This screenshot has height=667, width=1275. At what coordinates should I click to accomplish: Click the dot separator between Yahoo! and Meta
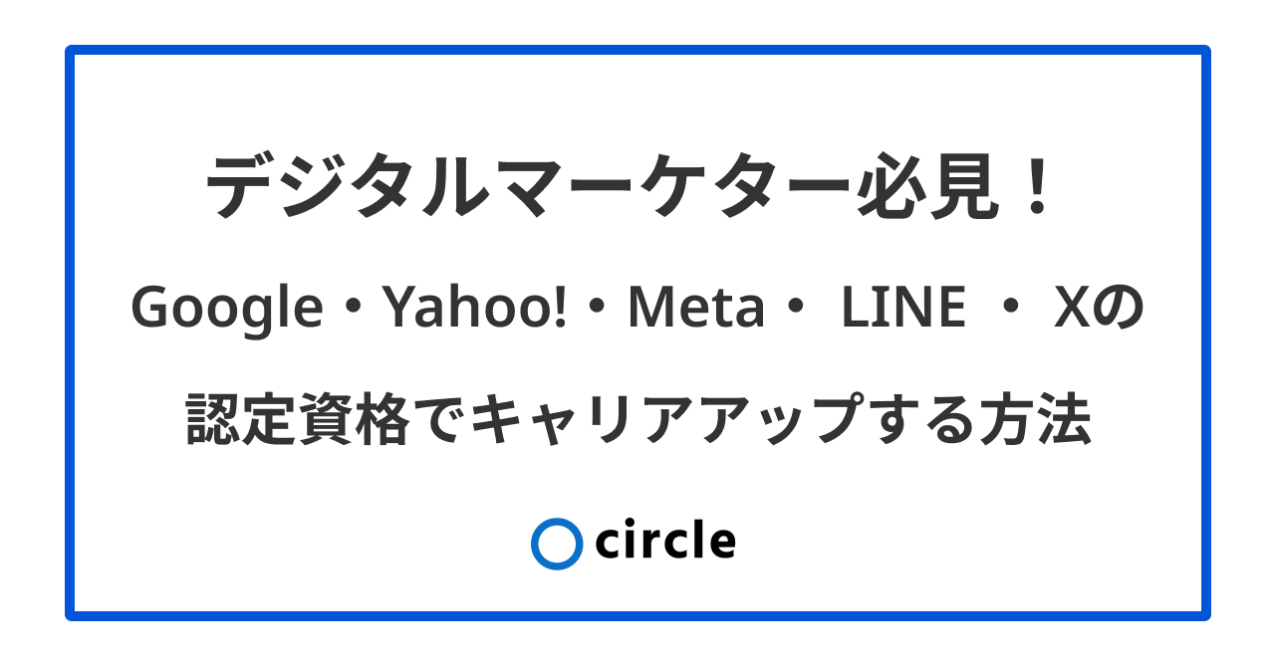[x=598, y=311]
